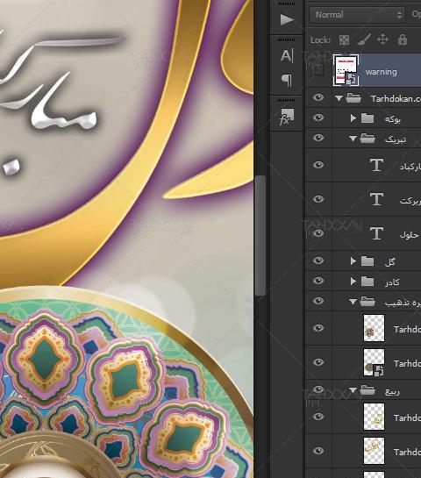
Task: Lock transparent pixels icon
Action: click(344, 39)
